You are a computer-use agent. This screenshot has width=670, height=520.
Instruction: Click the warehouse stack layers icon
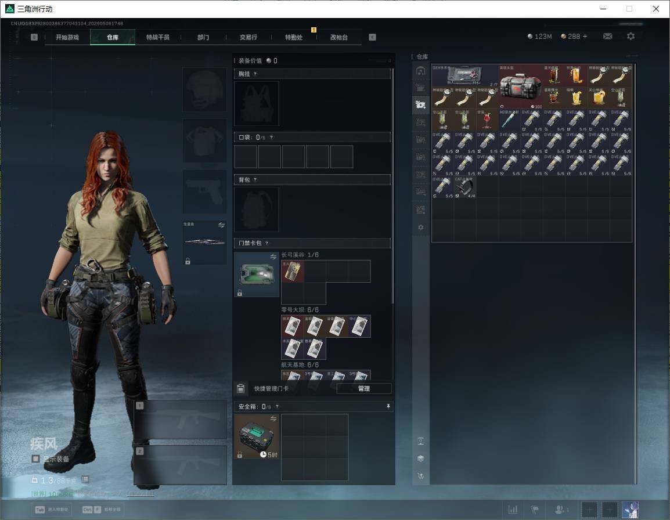pos(420,458)
